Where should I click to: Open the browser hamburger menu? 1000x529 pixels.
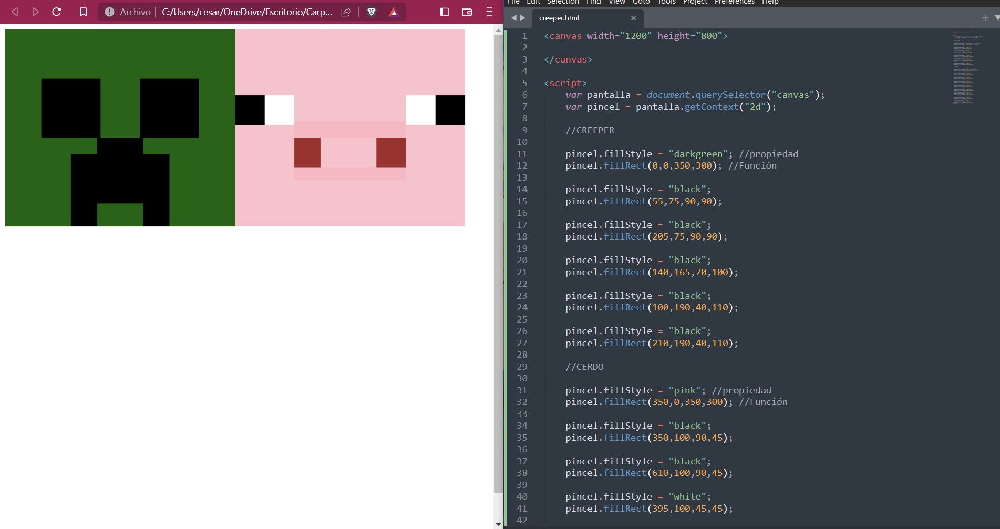pyautogui.click(x=489, y=12)
